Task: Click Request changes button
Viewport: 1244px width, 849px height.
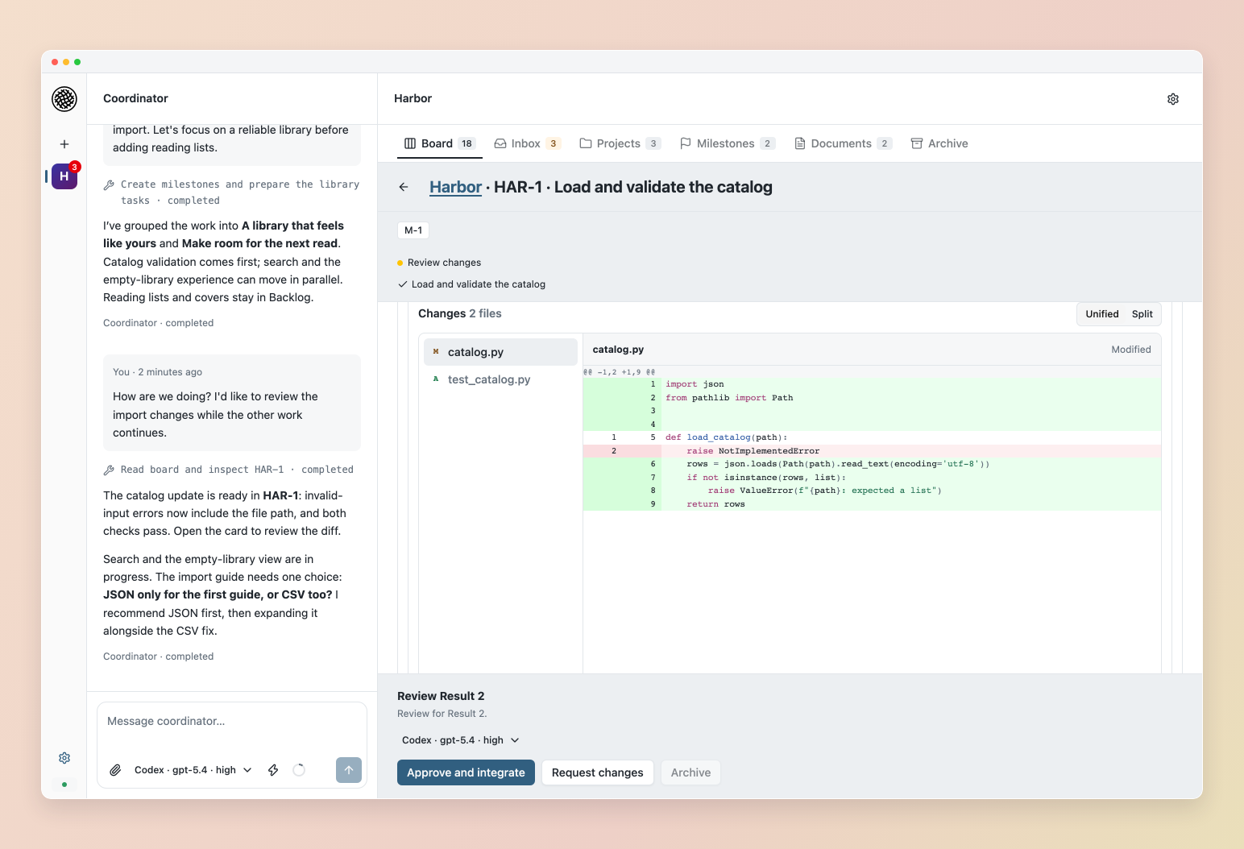Action: [598, 772]
